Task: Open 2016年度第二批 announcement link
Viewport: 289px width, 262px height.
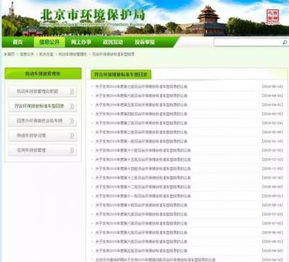Action: (142, 132)
